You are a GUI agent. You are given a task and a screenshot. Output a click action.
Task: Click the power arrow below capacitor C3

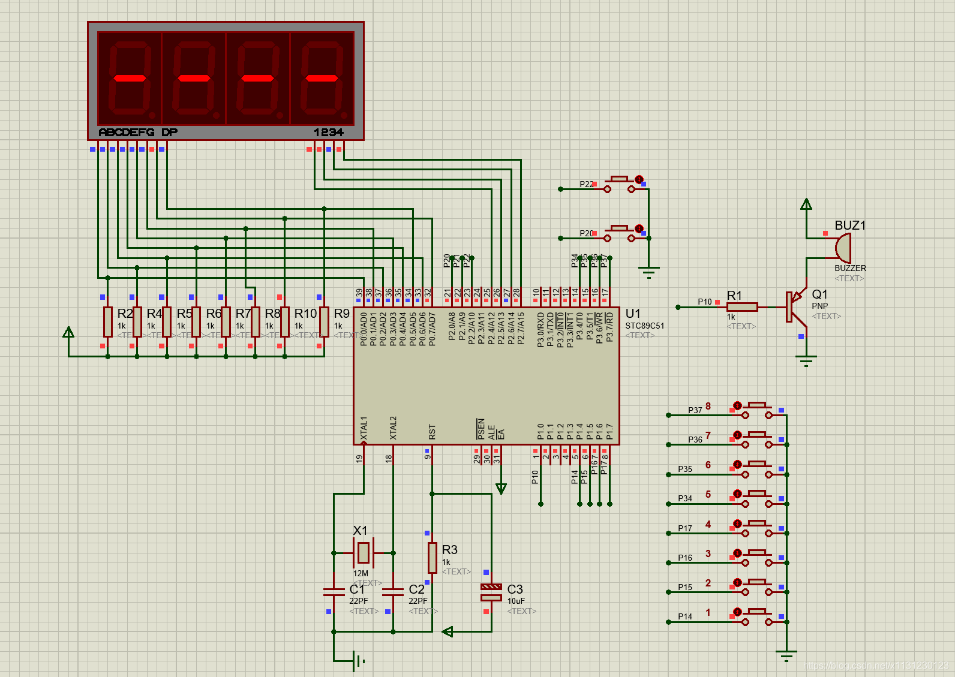pyautogui.click(x=448, y=631)
